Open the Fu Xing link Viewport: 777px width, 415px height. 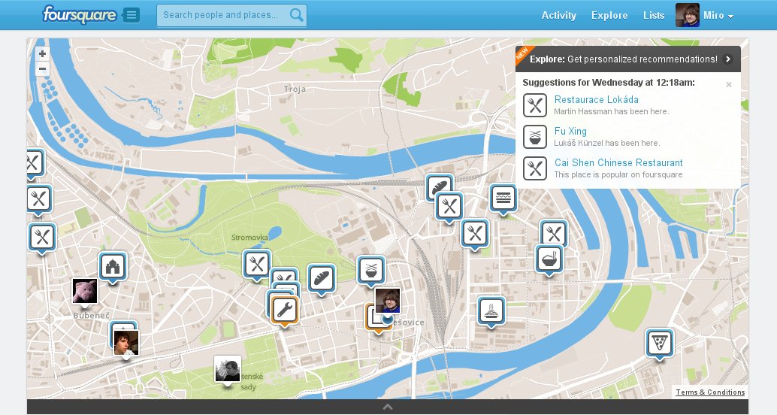tap(570, 131)
